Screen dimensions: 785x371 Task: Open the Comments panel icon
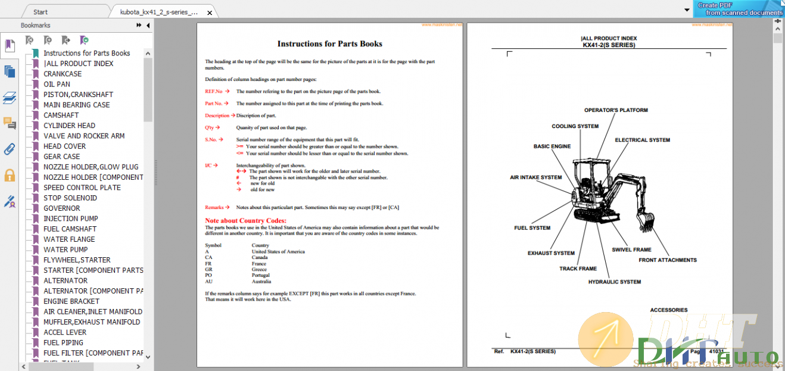pyautogui.click(x=10, y=123)
